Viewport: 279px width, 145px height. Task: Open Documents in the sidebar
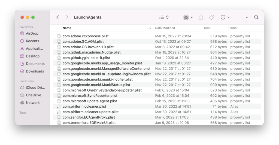pyautogui.click(x=35, y=64)
